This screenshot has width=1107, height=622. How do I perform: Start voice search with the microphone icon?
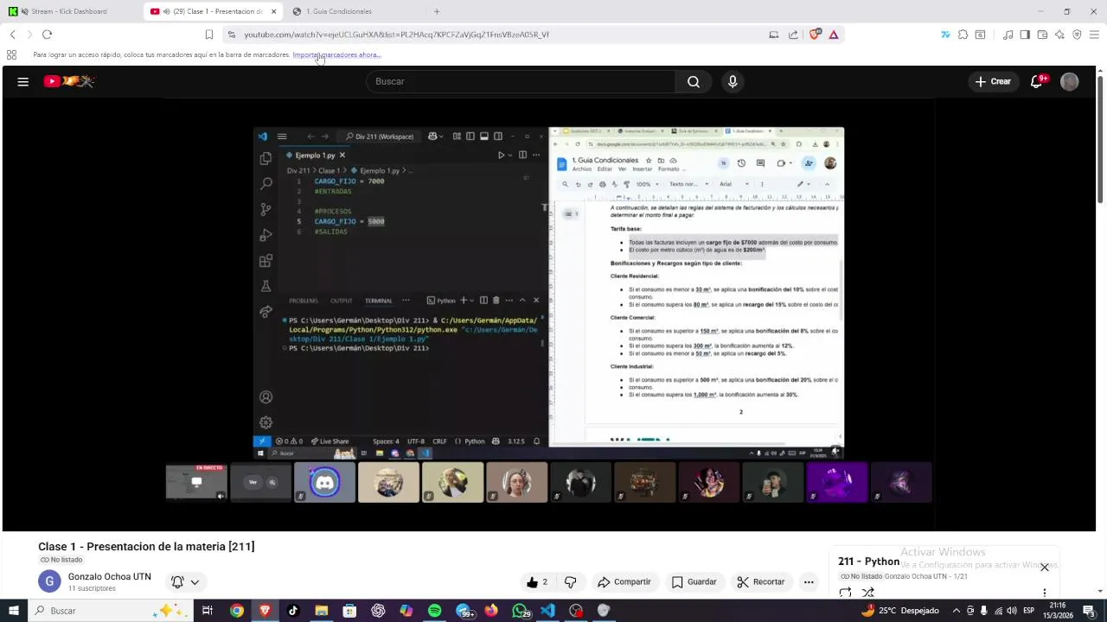[x=733, y=81]
